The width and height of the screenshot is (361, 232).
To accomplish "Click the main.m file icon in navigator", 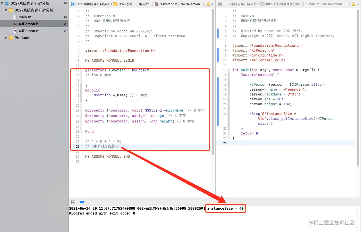I will coord(15,17).
